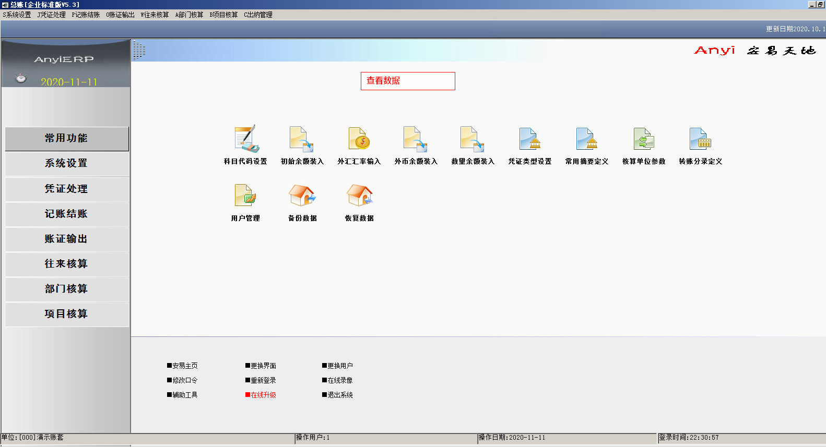Image resolution: width=826 pixels, height=447 pixels.
Task: Open 用户管理 icon
Action: (245, 196)
